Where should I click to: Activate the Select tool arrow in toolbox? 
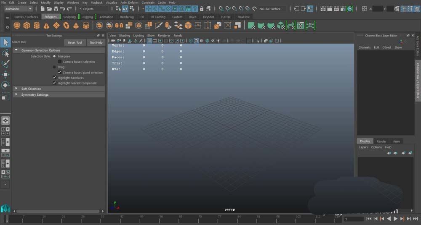pos(5,42)
